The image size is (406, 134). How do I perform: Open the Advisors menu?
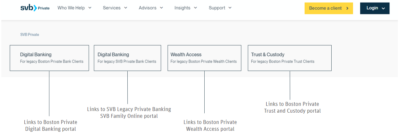pyautogui.click(x=151, y=8)
